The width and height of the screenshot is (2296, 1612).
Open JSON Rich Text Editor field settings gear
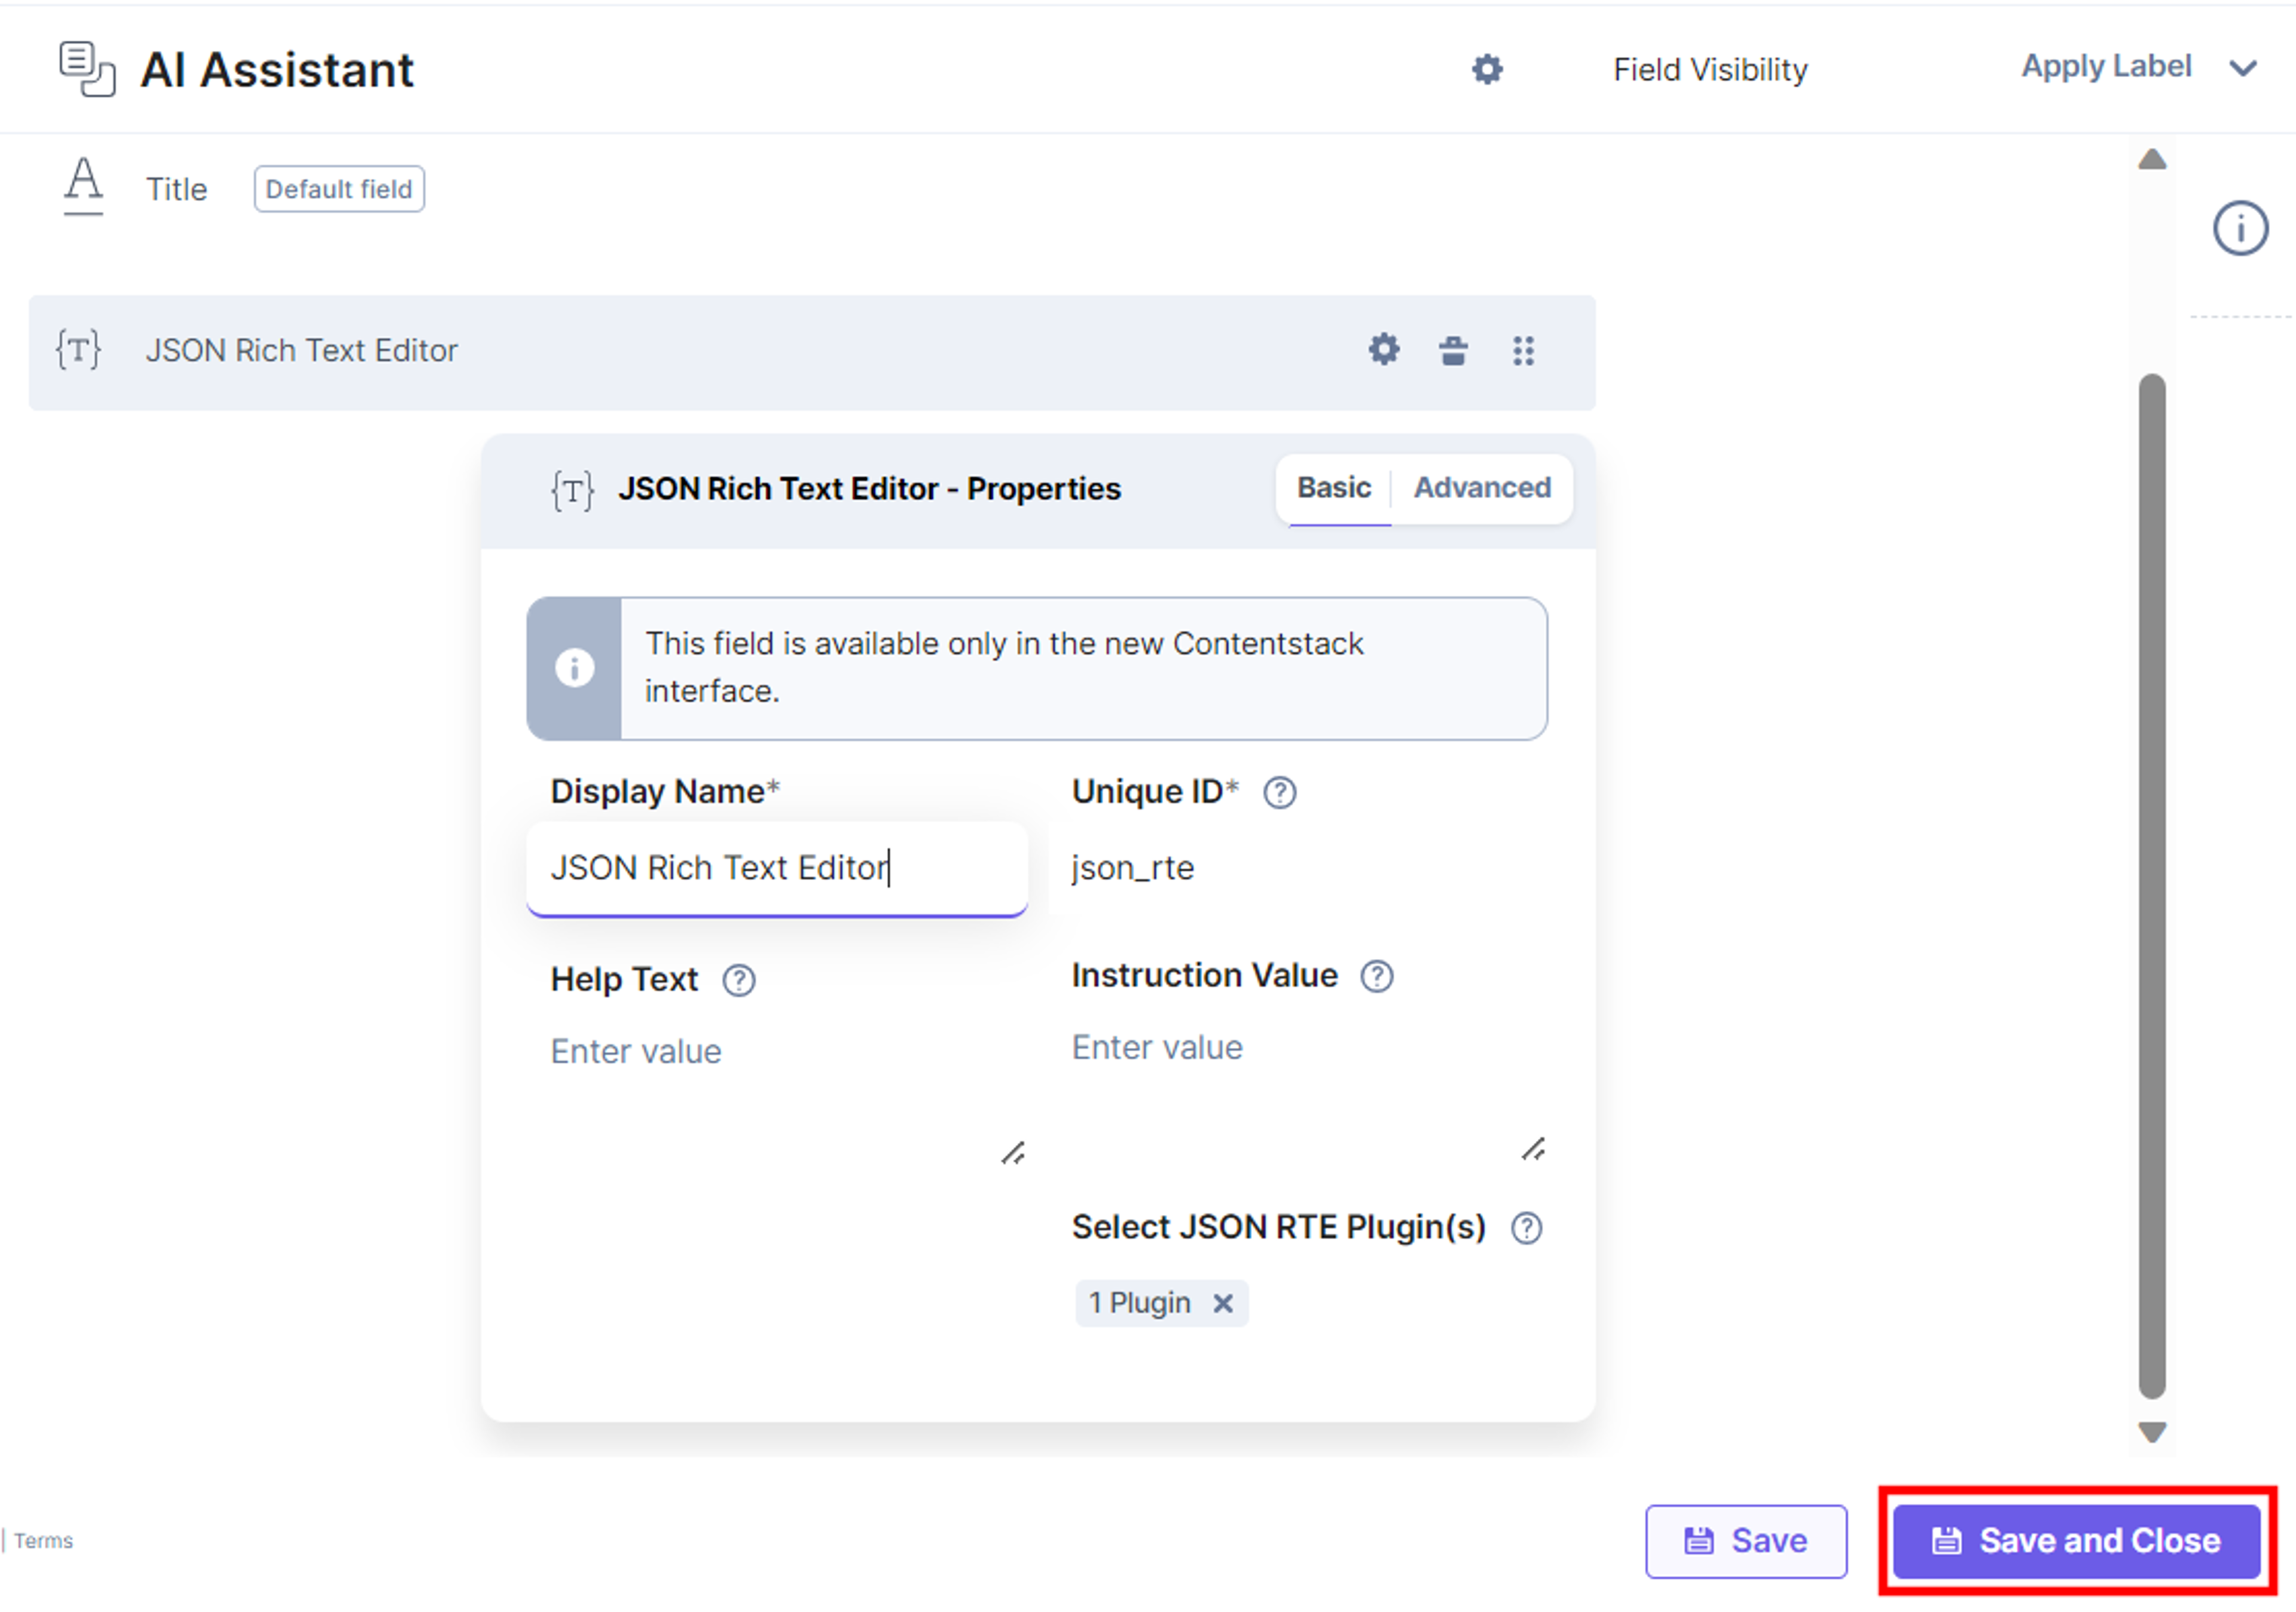pos(1384,350)
